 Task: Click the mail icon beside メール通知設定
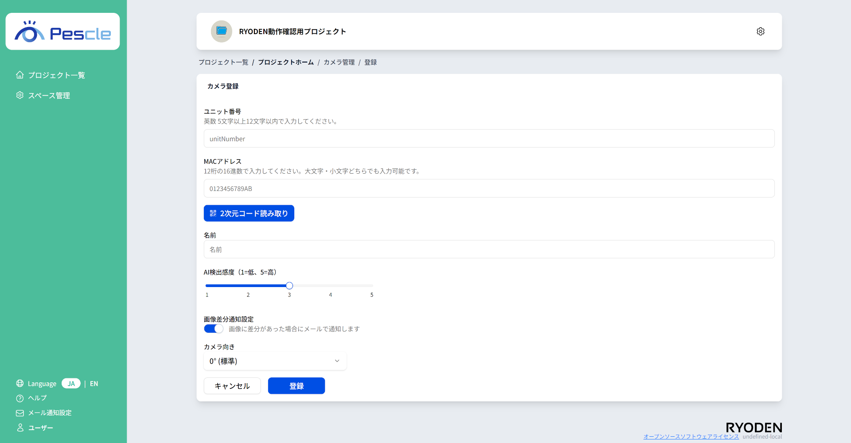coord(20,413)
